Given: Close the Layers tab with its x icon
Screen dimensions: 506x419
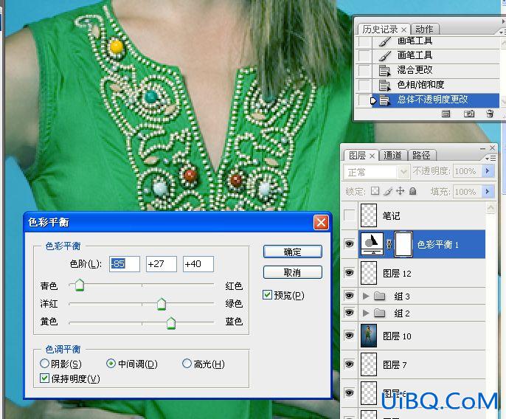Looking at the screenshot, I should click(x=372, y=156).
